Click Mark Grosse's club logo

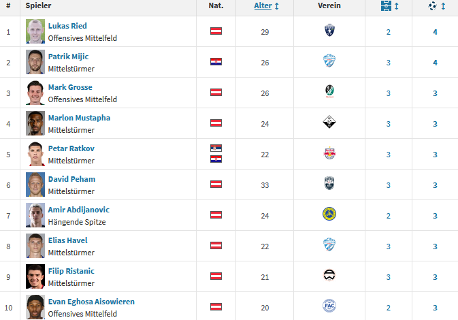[x=329, y=93]
